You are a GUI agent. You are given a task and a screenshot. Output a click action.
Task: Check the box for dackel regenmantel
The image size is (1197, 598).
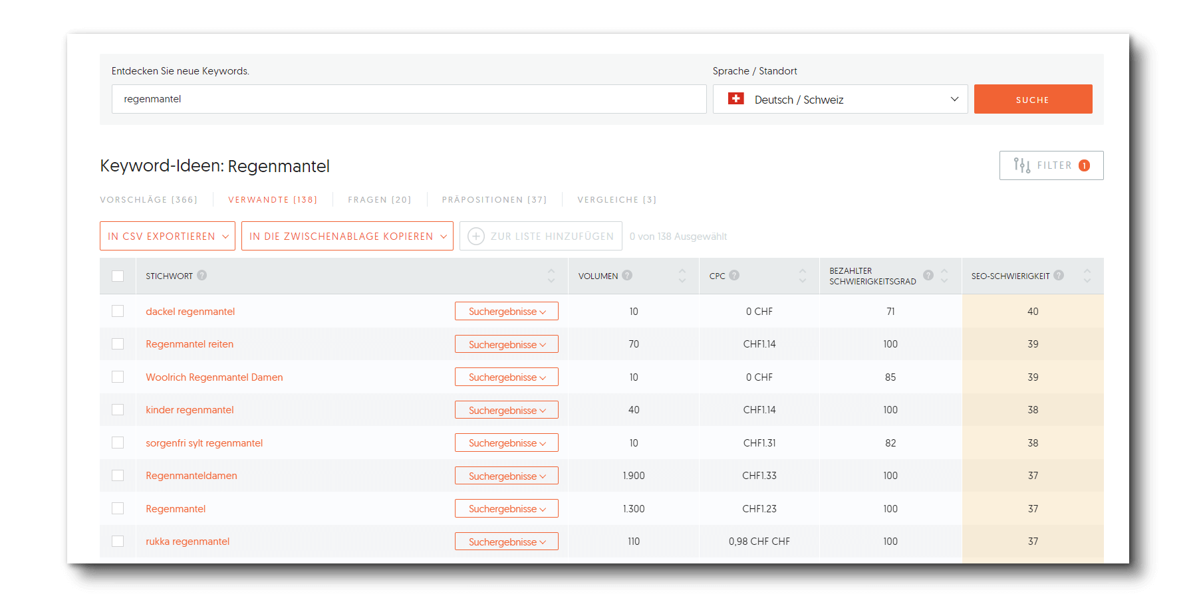118,311
